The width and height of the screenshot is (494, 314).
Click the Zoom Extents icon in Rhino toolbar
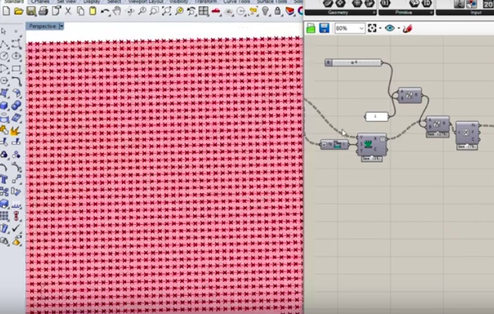(167, 11)
